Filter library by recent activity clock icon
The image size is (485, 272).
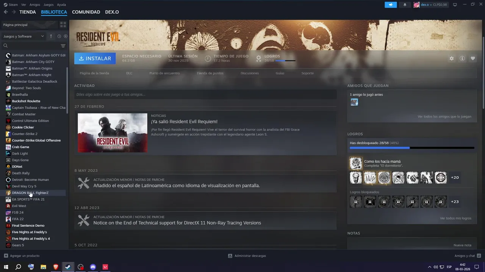59,36
